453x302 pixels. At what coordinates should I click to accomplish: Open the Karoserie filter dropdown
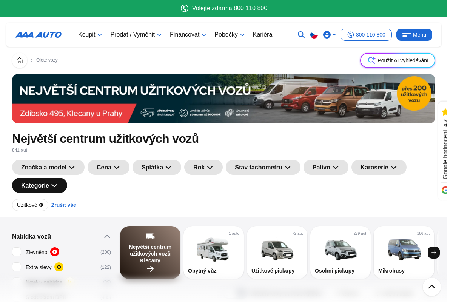379,167
